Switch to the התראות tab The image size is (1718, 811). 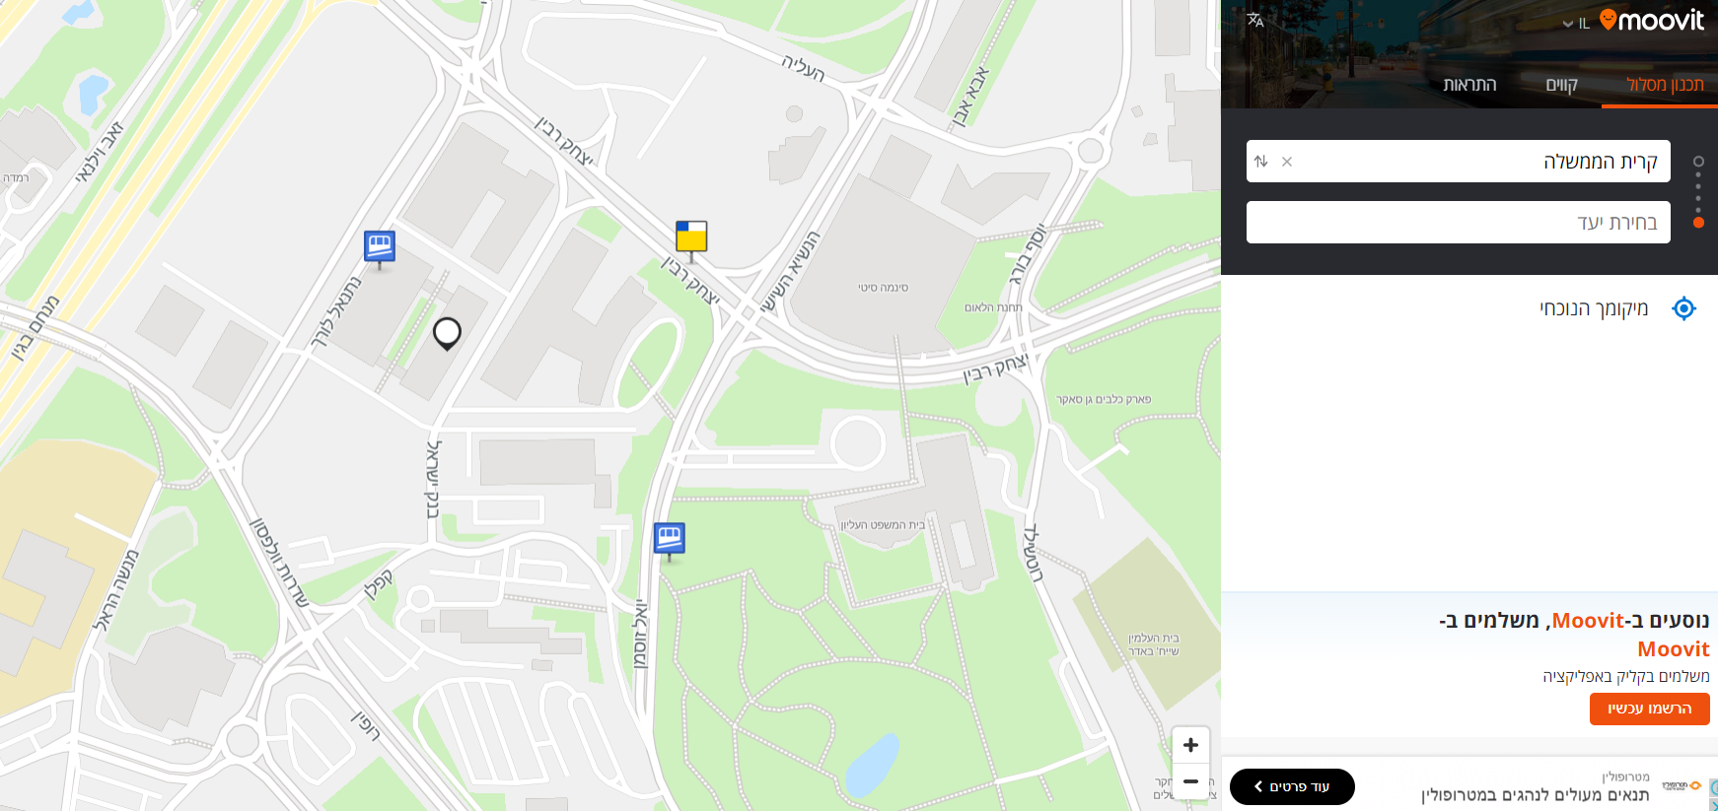tap(1470, 85)
